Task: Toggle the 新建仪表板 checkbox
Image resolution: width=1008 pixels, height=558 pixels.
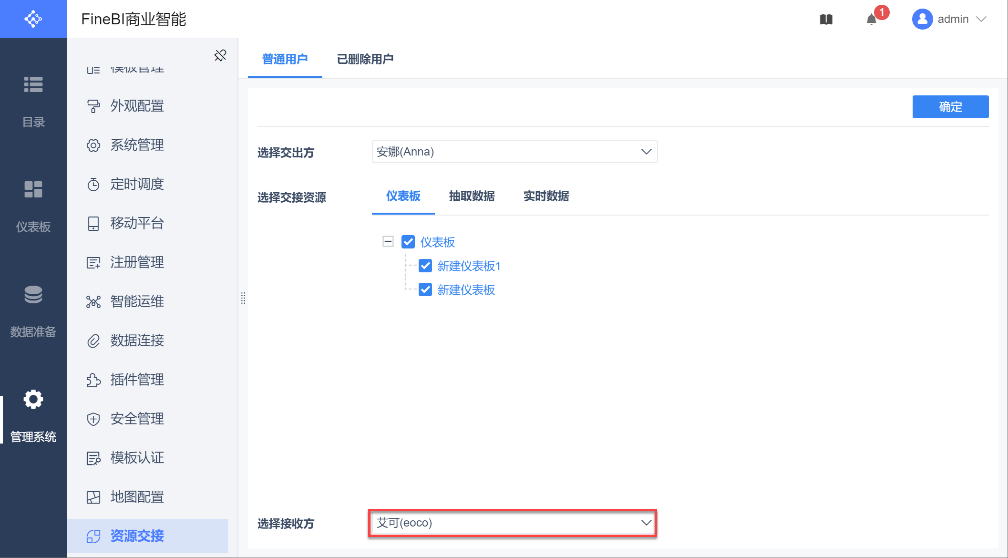Action: coord(425,289)
